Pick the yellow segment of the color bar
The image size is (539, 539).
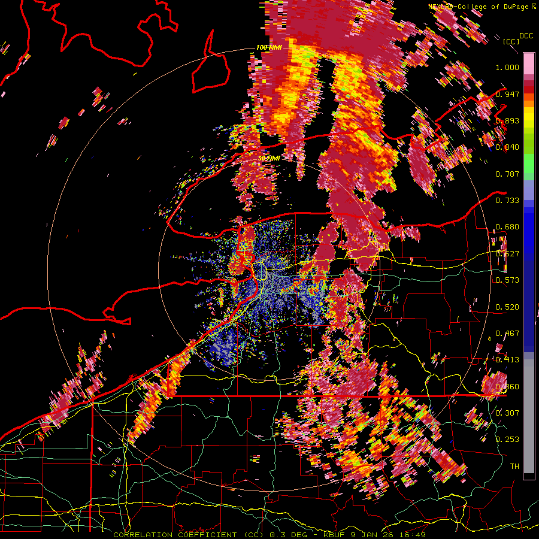coord(529,117)
